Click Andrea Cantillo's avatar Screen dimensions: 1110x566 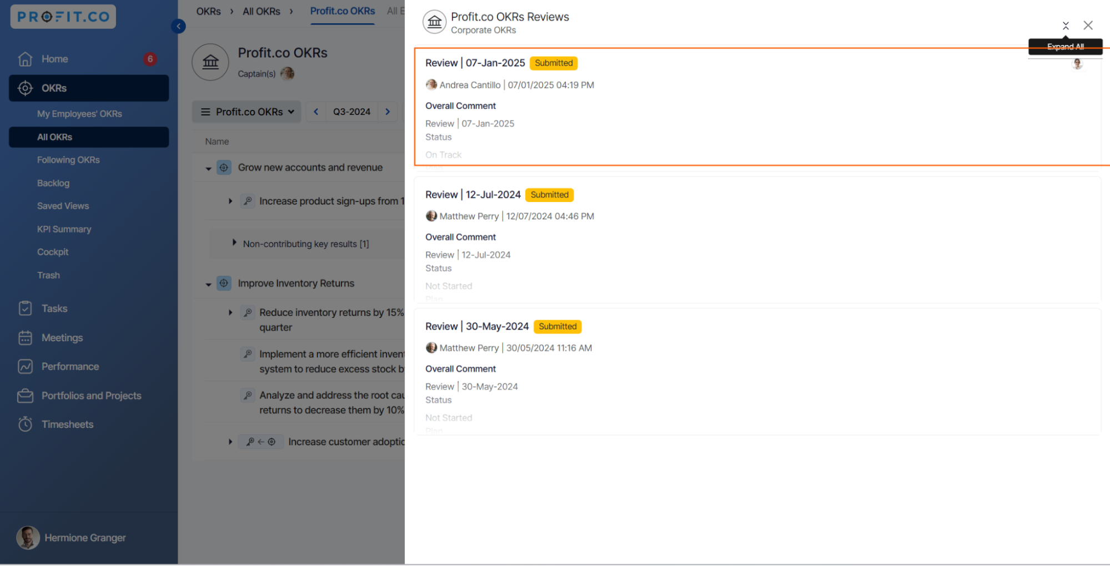click(x=431, y=84)
